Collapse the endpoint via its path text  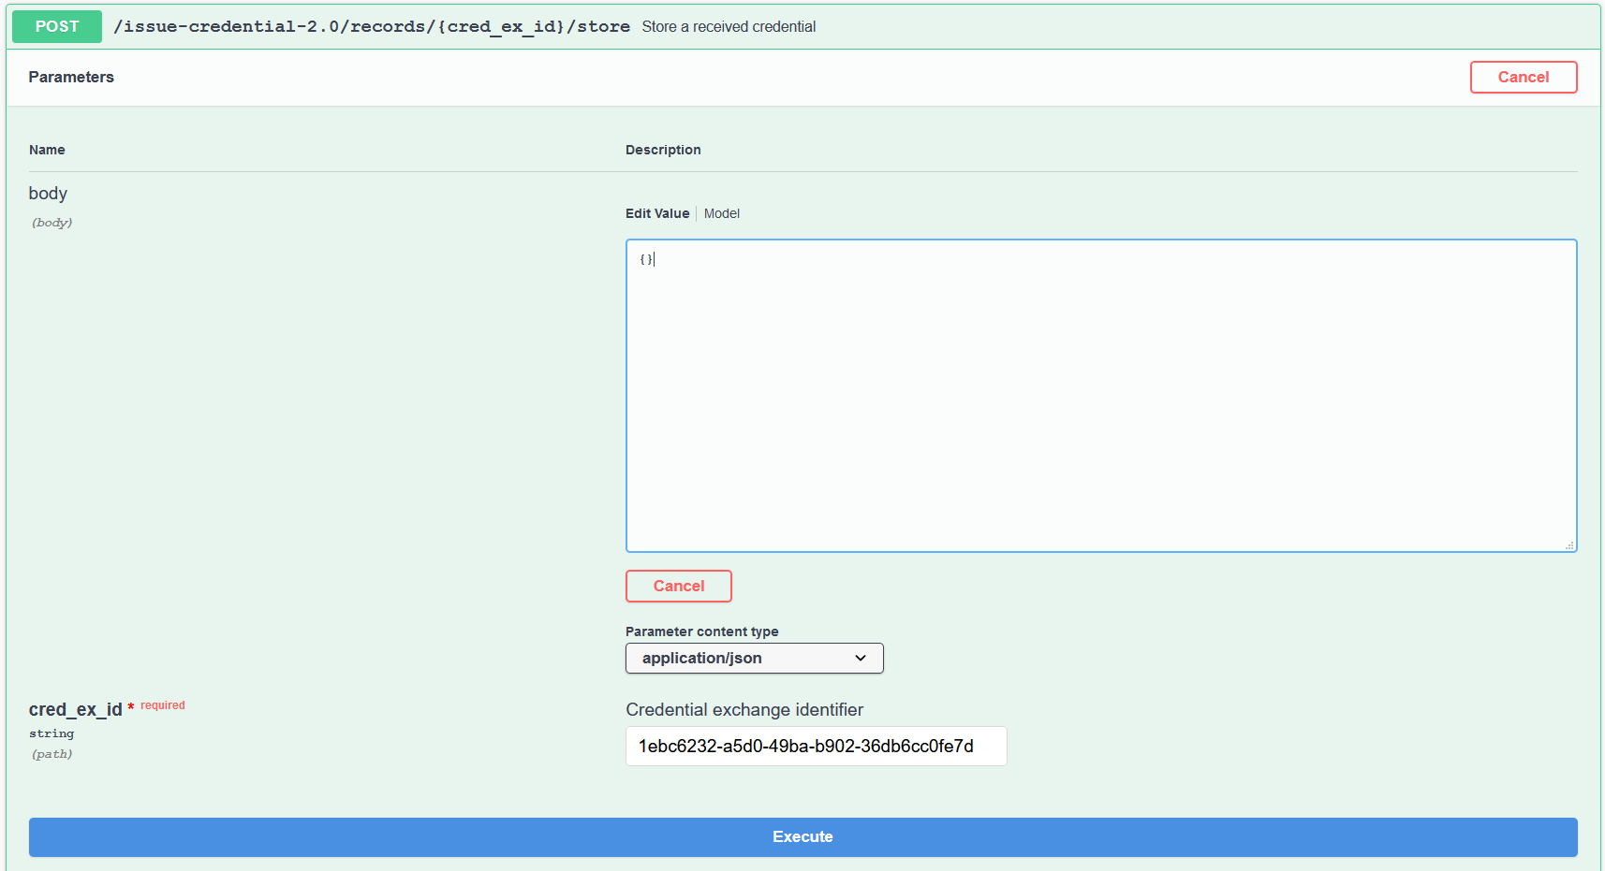371,26
